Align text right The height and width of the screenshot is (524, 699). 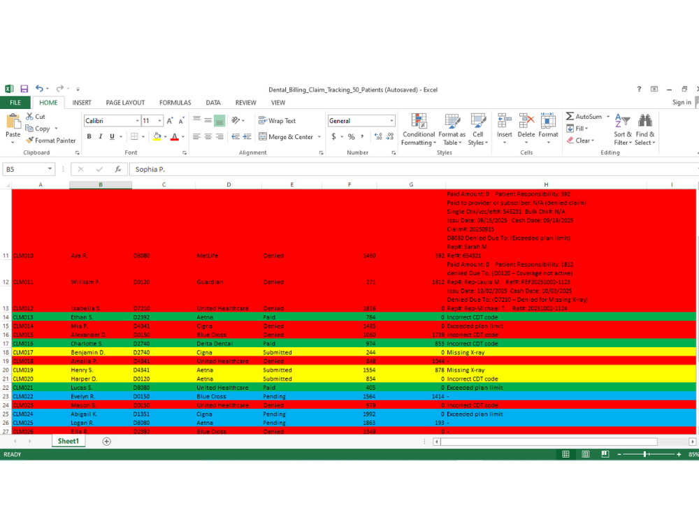(219, 136)
